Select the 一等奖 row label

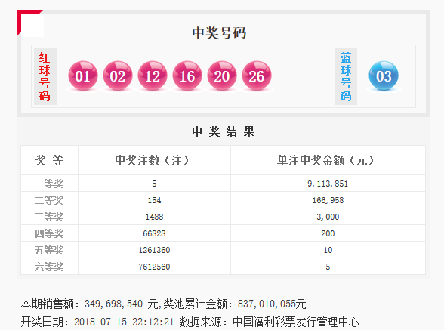49,184
